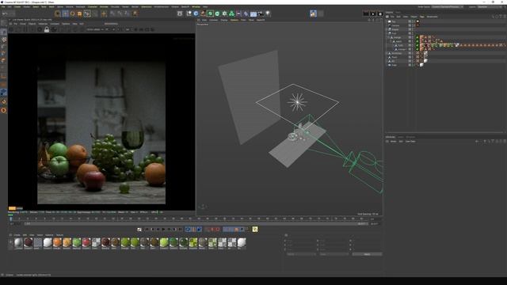Add a light object from toolbar
The image size is (507, 285).
[268, 13]
